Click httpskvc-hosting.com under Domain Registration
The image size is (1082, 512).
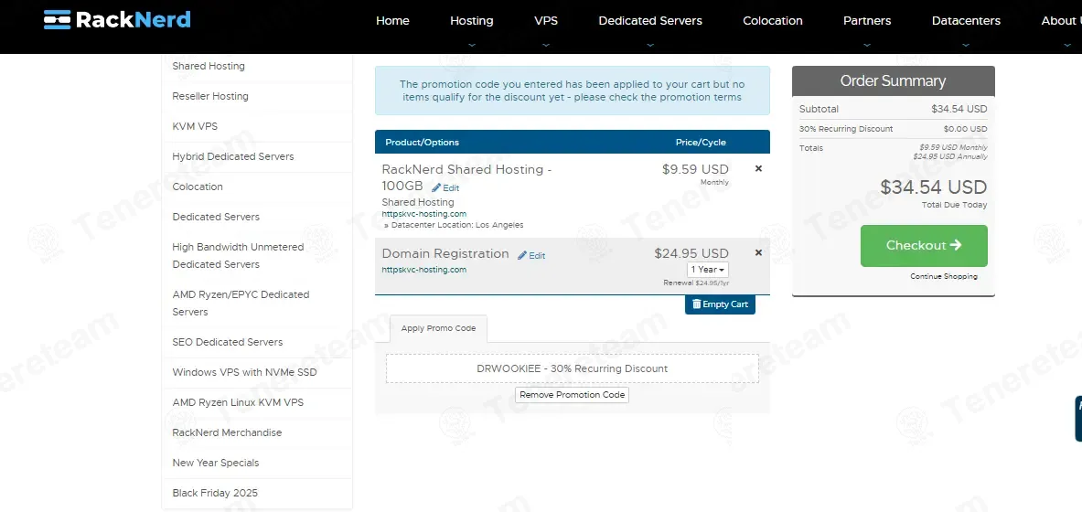tap(423, 270)
